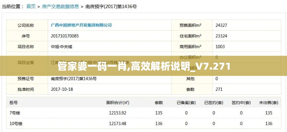This screenshot has width=287, height=132.
Task: Select residential area value 23324
Action: pyautogui.click(x=221, y=36)
